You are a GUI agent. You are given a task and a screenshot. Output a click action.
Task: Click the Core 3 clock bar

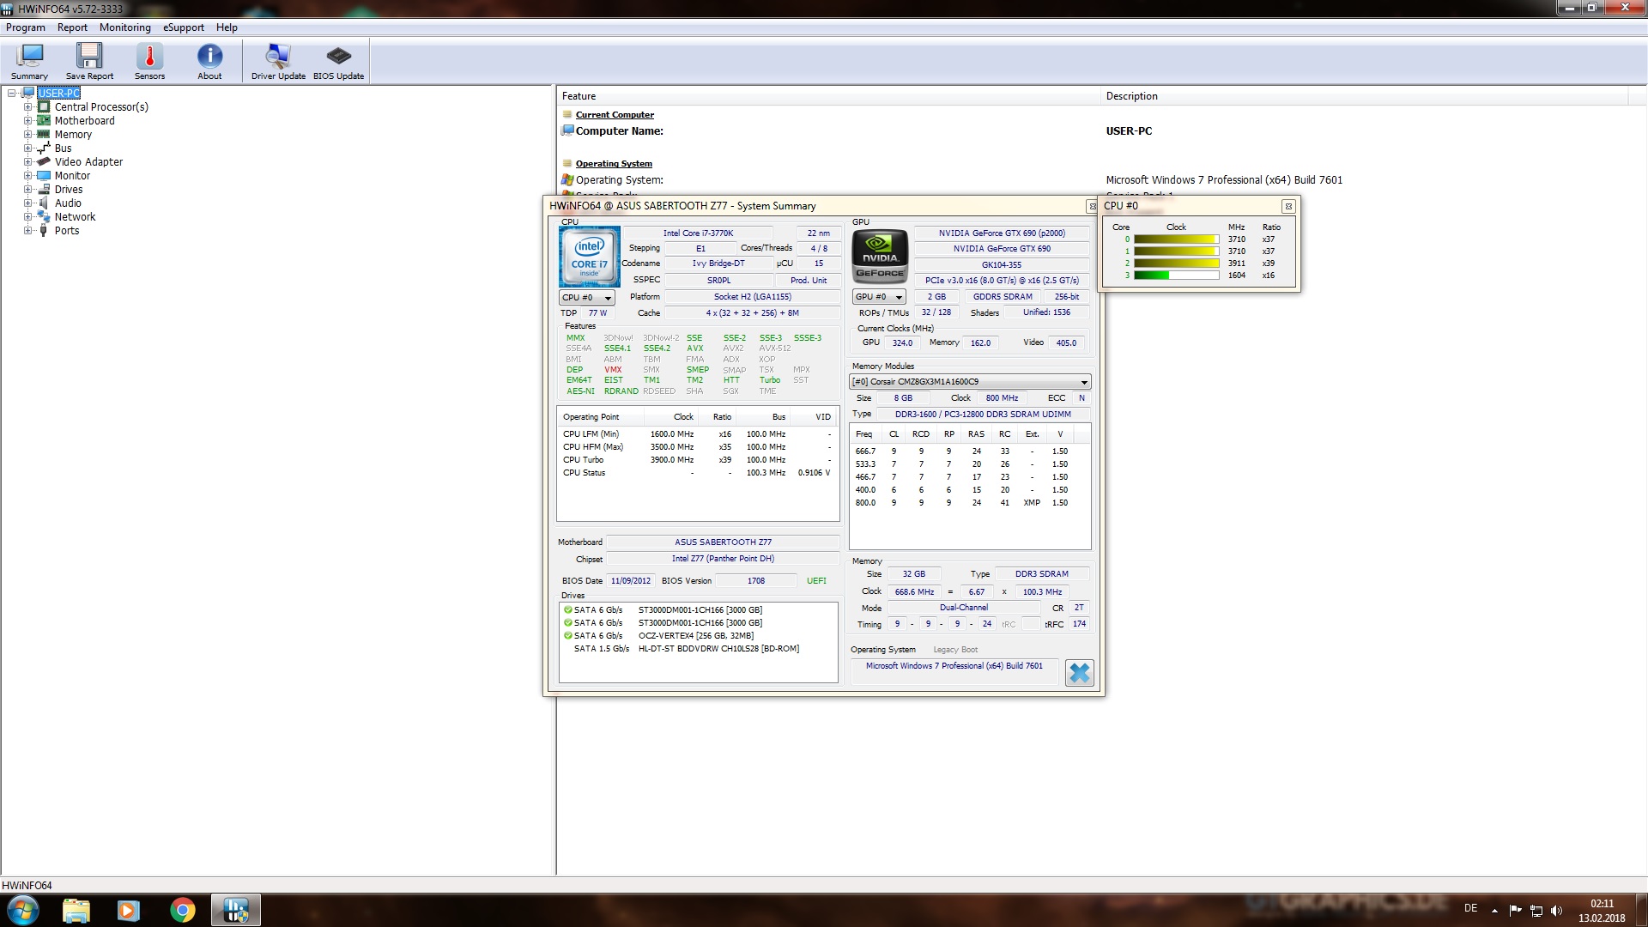tap(1176, 276)
